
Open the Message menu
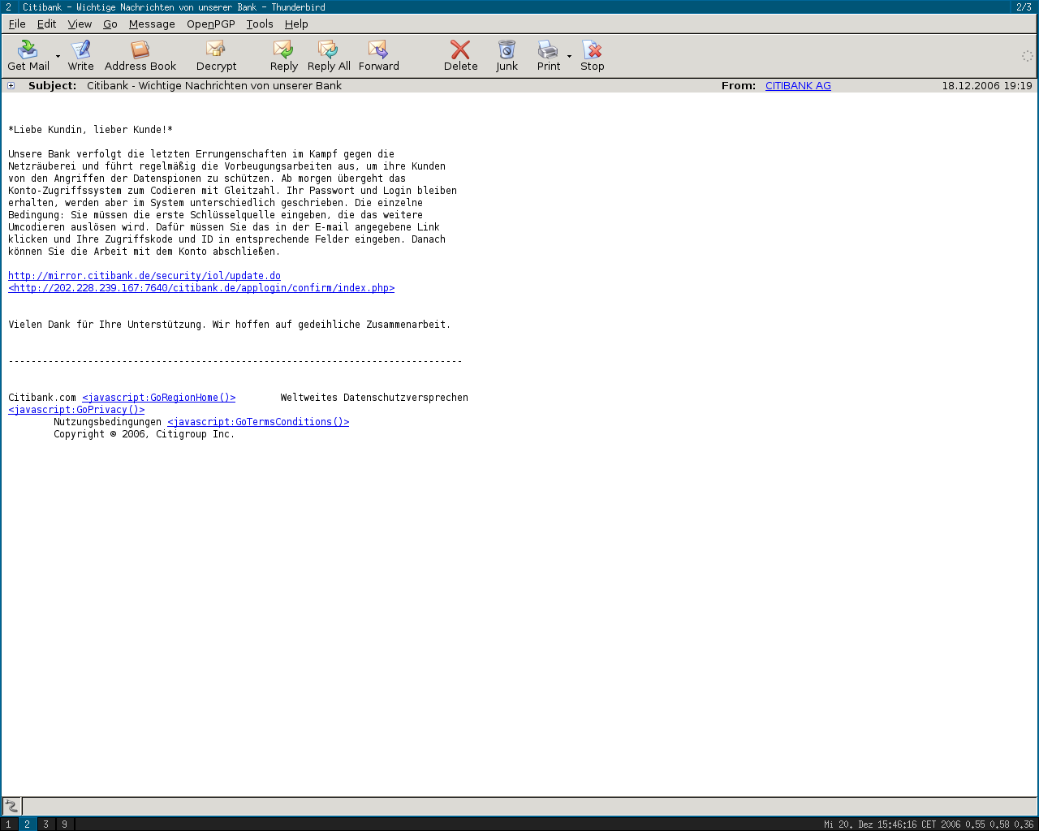click(152, 24)
